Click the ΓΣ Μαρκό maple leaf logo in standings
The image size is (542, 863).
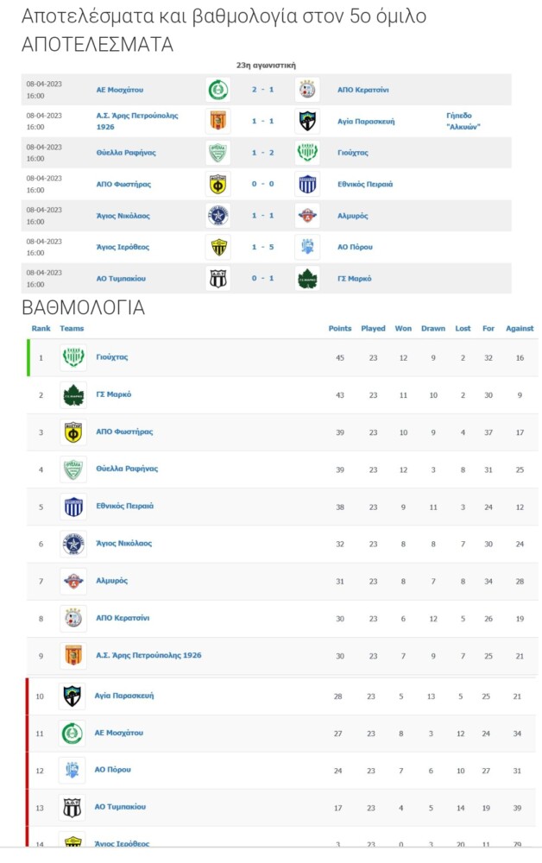click(x=73, y=394)
